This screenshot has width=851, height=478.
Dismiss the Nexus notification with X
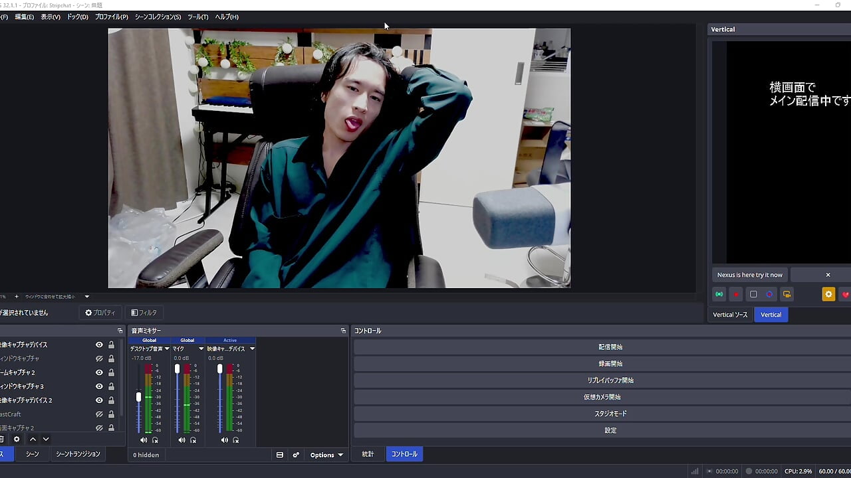pyautogui.click(x=828, y=275)
